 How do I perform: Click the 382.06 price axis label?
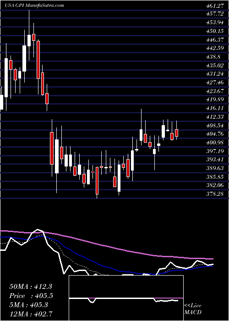(x=214, y=185)
